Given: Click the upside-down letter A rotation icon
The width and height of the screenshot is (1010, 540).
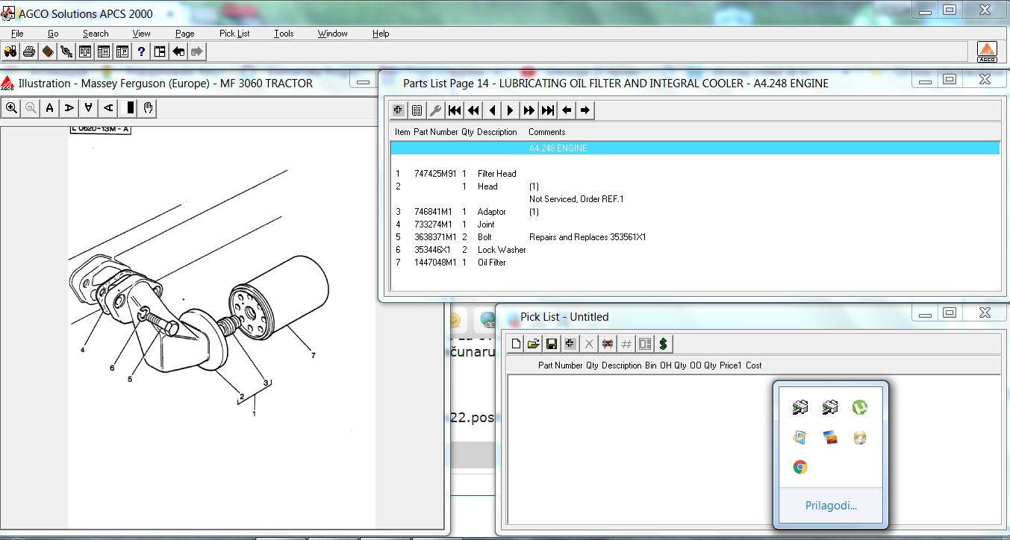Looking at the screenshot, I should coord(89,108).
